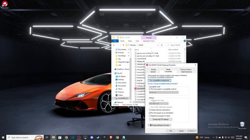250x140 pixels.
Task: Open the taskbar weather widget
Action: coord(203,137)
